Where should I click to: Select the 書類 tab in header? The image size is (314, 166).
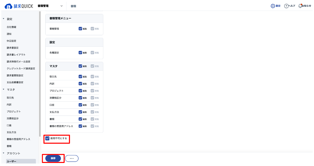pos(73,6)
